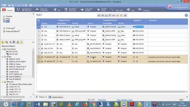Screen dimensions: 190x107
Task: Open the IPSec VPN tab
Action: (x=117, y=10)
